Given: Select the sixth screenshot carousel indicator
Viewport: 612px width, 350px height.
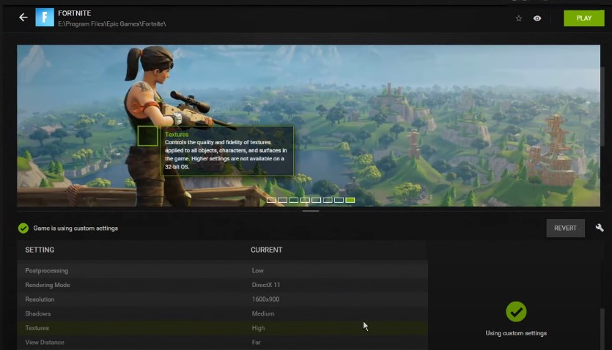Looking at the screenshot, I should tap(328, 200).
